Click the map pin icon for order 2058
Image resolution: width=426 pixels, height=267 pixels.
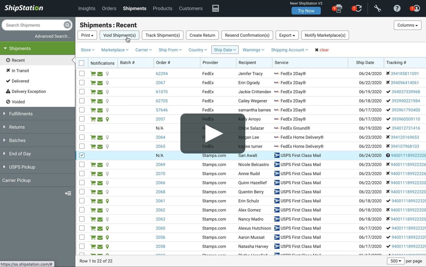click(x=107, y=247)
